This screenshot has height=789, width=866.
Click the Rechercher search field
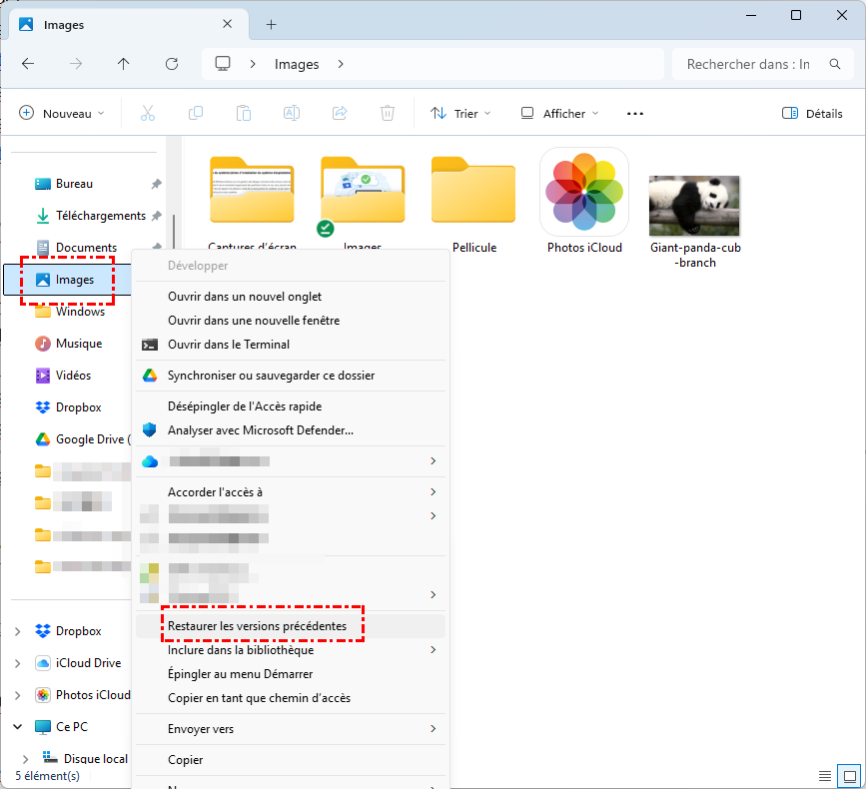[749, 64]
